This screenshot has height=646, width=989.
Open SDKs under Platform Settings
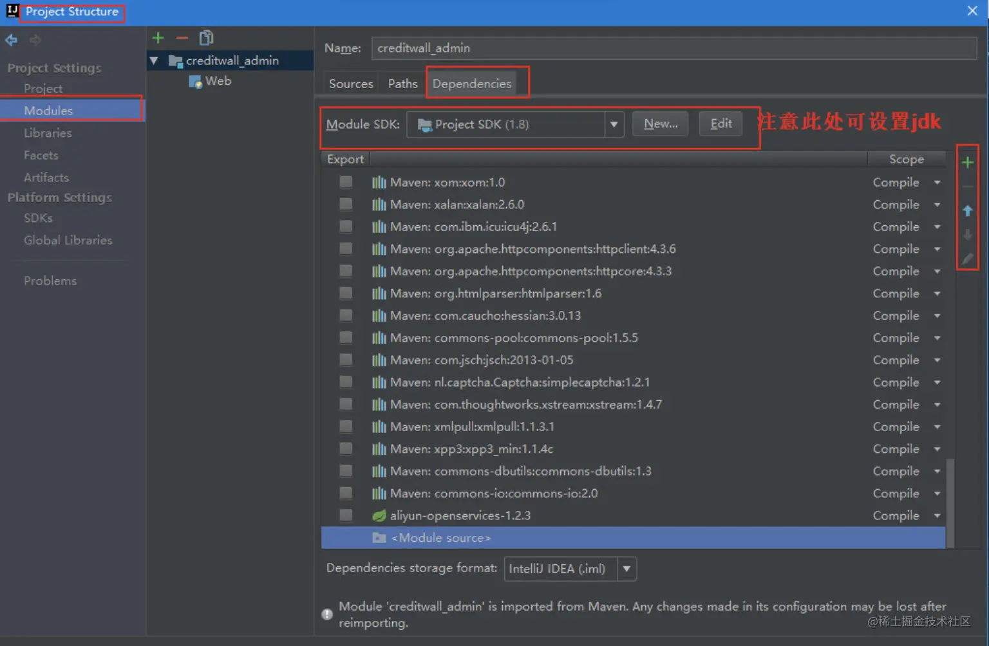38,218
